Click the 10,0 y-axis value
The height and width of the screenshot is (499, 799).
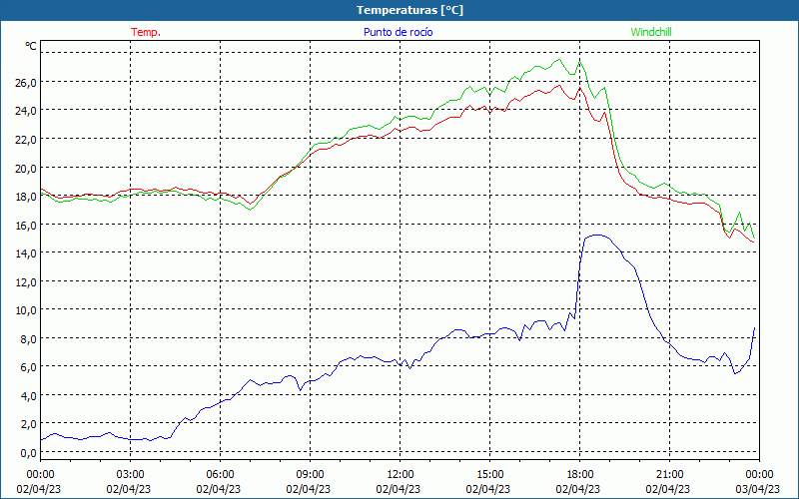click(25, 310)
